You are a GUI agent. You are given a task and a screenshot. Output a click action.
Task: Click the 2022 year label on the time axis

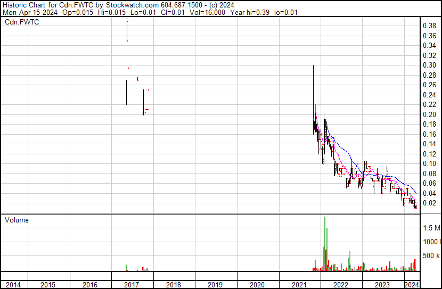coord(341,285)
